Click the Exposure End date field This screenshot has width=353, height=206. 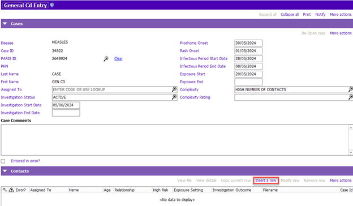[x=248, y=81]
